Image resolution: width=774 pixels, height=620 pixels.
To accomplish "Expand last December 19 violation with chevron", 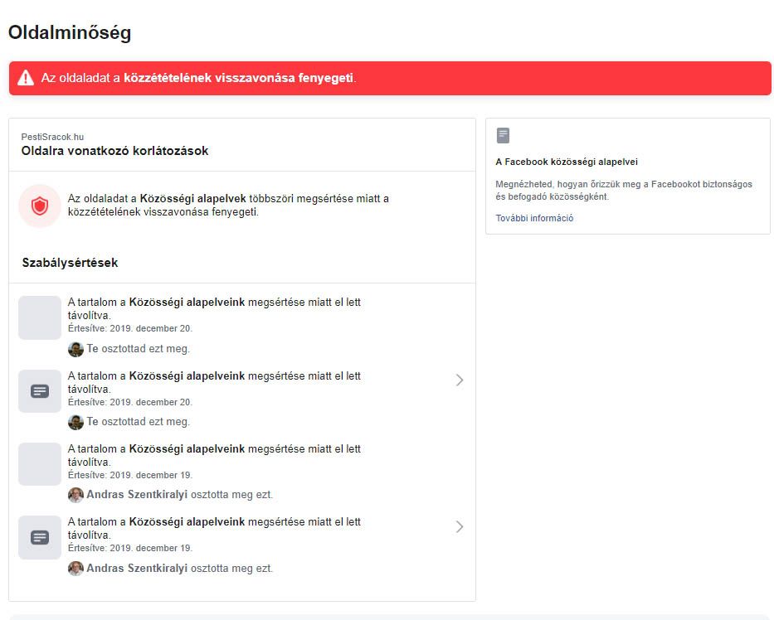I will [460, 527].
